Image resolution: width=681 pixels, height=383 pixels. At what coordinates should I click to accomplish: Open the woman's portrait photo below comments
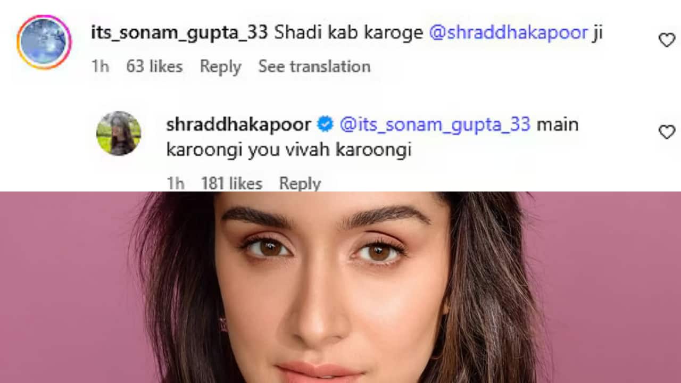pyautogui.click(x=340, y=287)
